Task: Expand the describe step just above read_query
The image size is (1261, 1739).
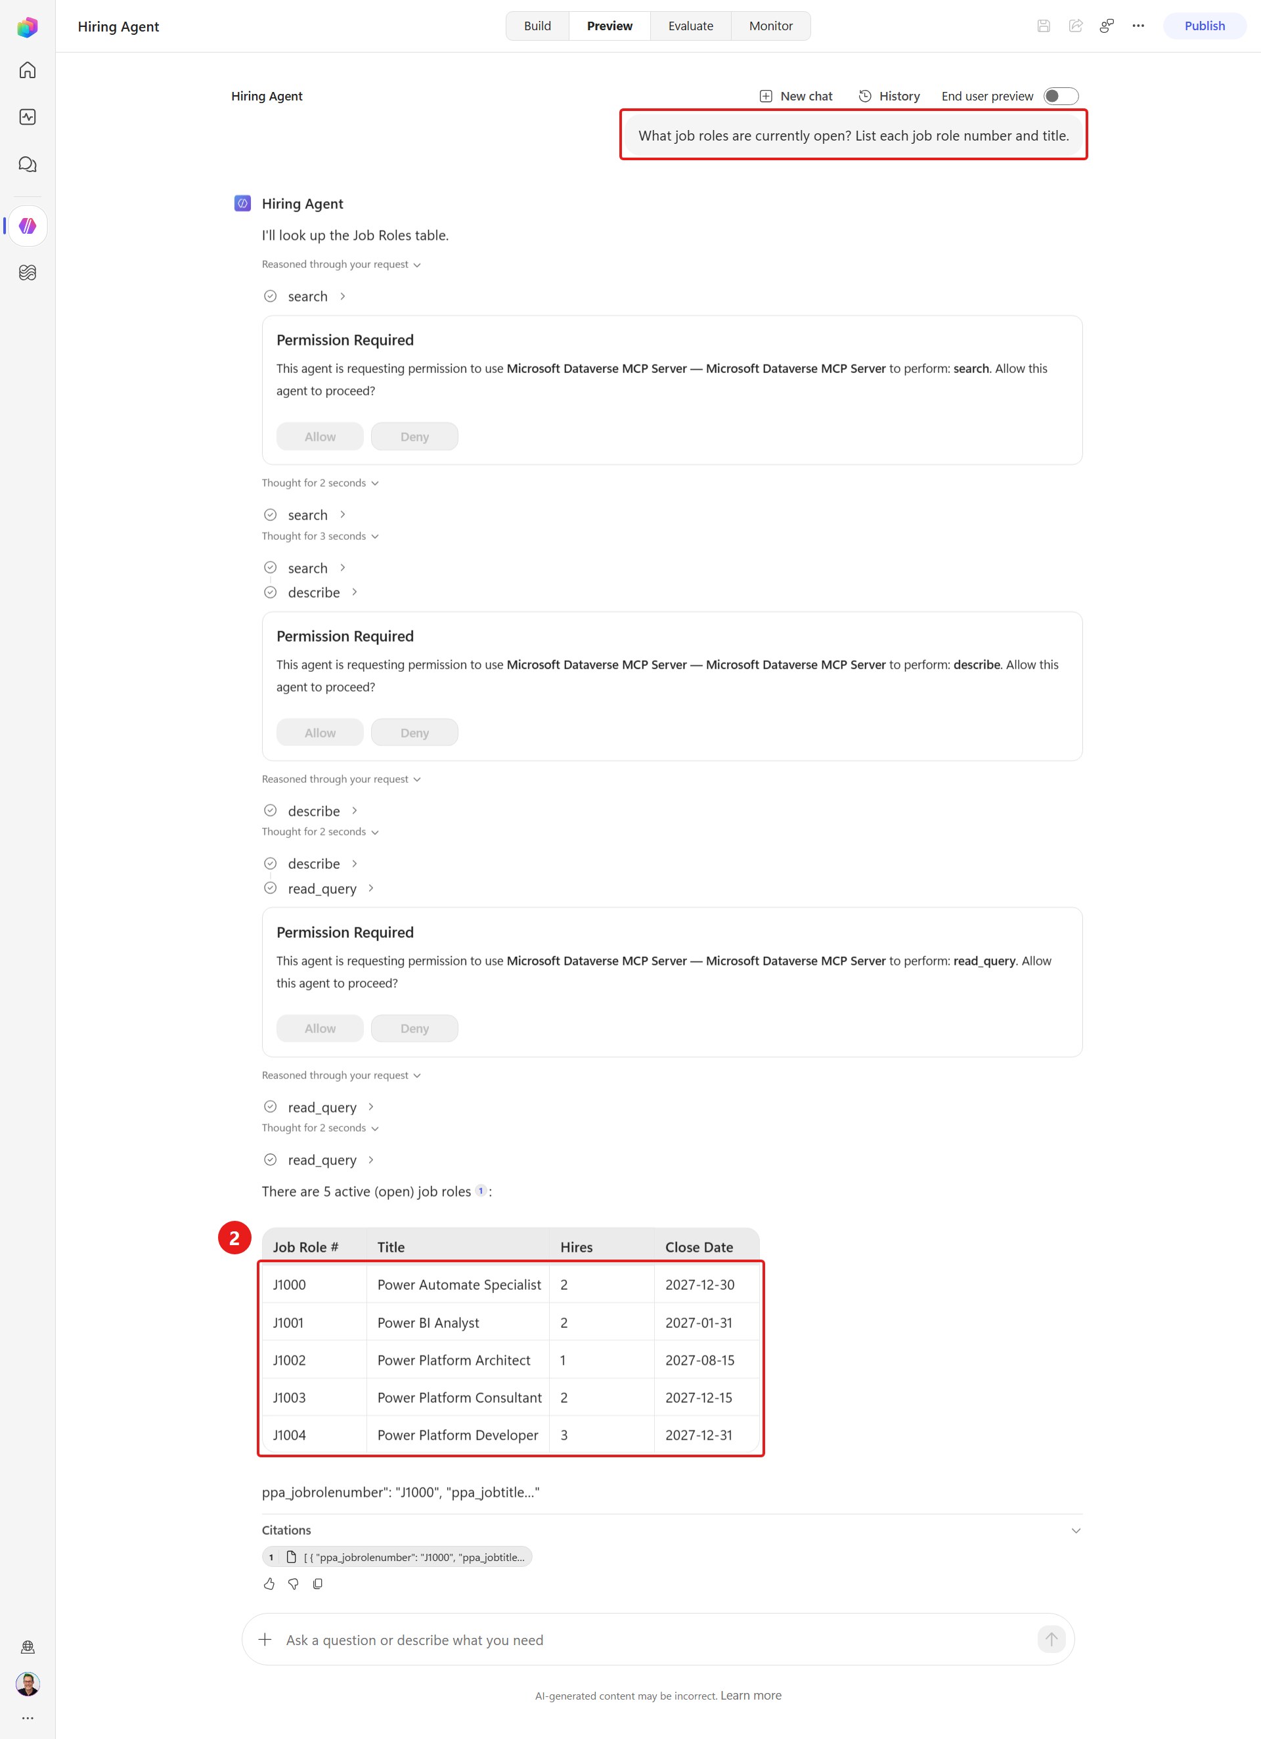Action: pyautogui.click(x=311, y=864)
